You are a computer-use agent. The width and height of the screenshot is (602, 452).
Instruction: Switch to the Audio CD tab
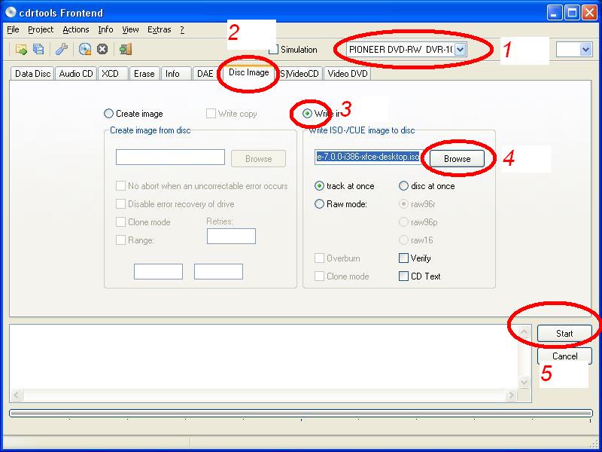tap(76, 74)
